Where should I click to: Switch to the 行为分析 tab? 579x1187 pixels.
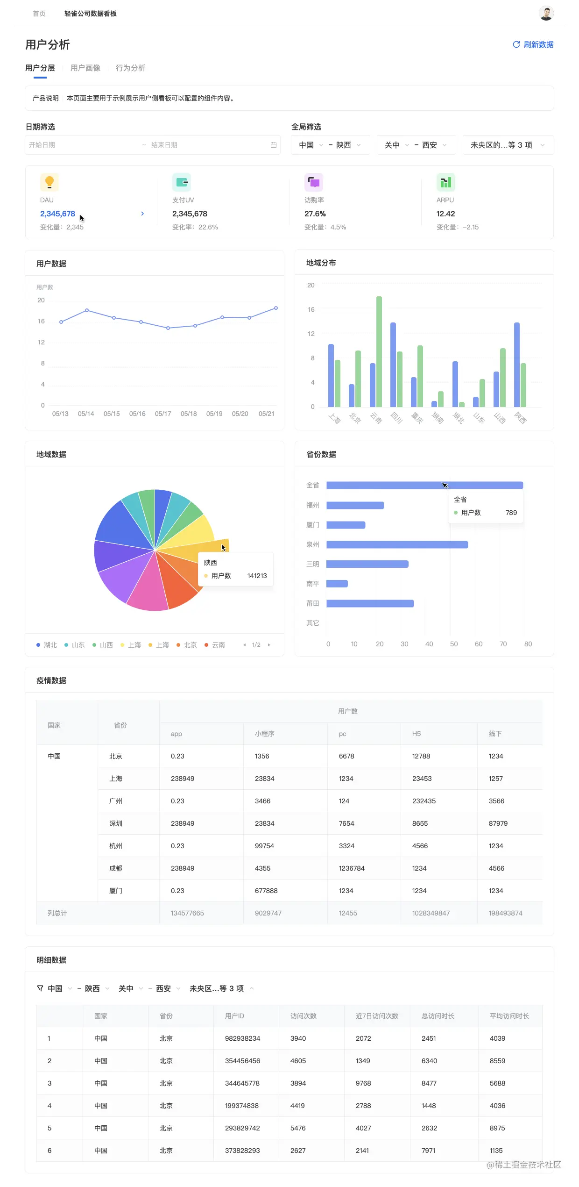click(131, 68)
